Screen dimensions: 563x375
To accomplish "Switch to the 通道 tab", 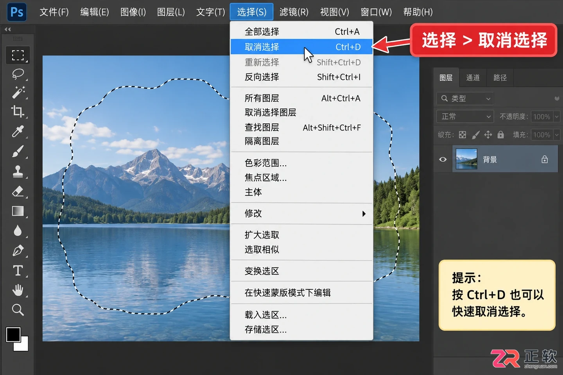I will [x=473, y=78].
